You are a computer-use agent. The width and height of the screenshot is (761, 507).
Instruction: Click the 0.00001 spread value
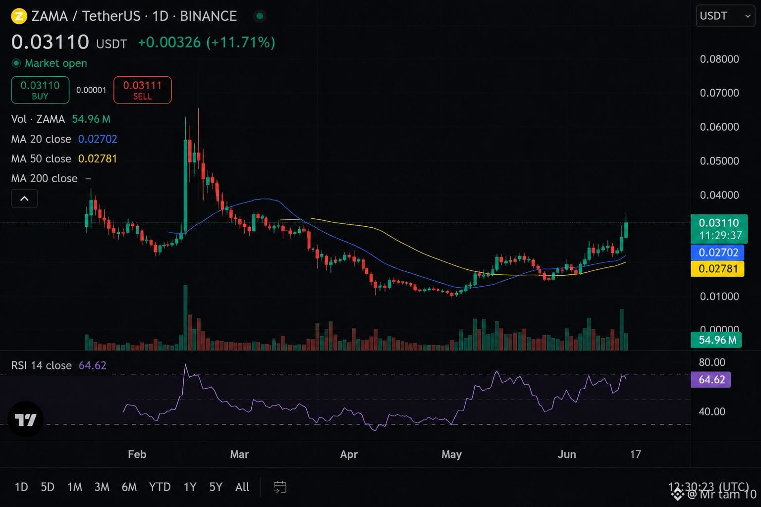91,90
